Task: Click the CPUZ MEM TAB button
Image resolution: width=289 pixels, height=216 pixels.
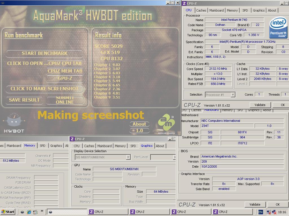Action: [65, 71]
